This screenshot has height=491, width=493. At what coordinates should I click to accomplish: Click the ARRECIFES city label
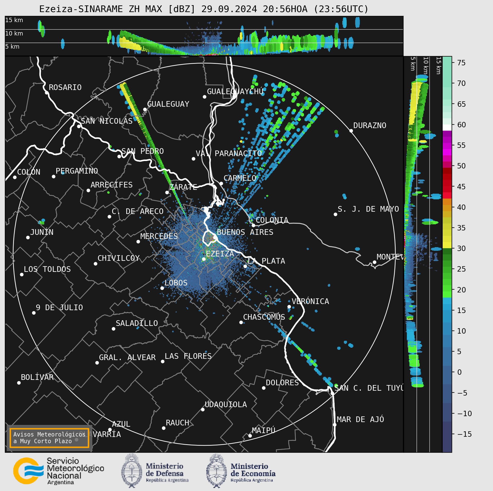(x=111, y=185)
